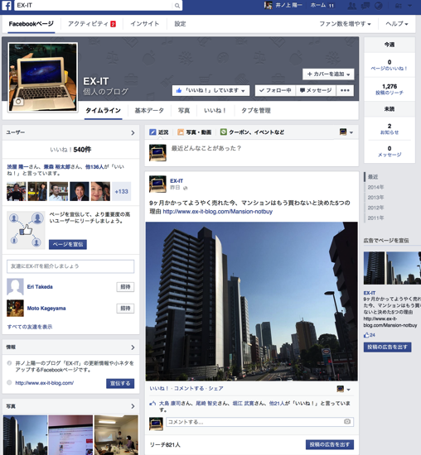
Task: Click the コメントする link under the post
Action: 188,389
